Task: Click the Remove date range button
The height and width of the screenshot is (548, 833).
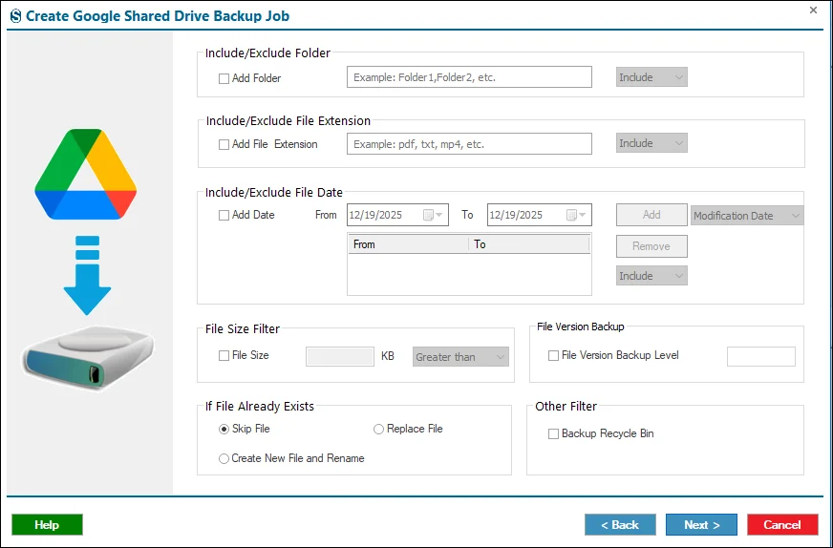Action: [x=651, y=246]
